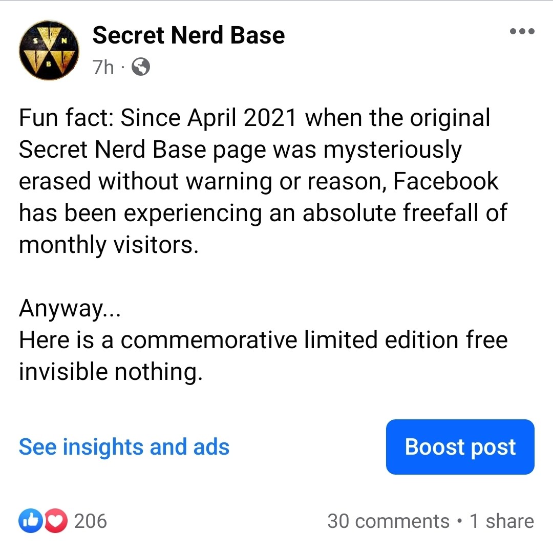Click the 'invisible nothing.' text in post
553x554 pixels.
click(111, 372)
